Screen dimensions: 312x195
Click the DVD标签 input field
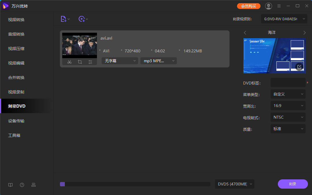288,83
